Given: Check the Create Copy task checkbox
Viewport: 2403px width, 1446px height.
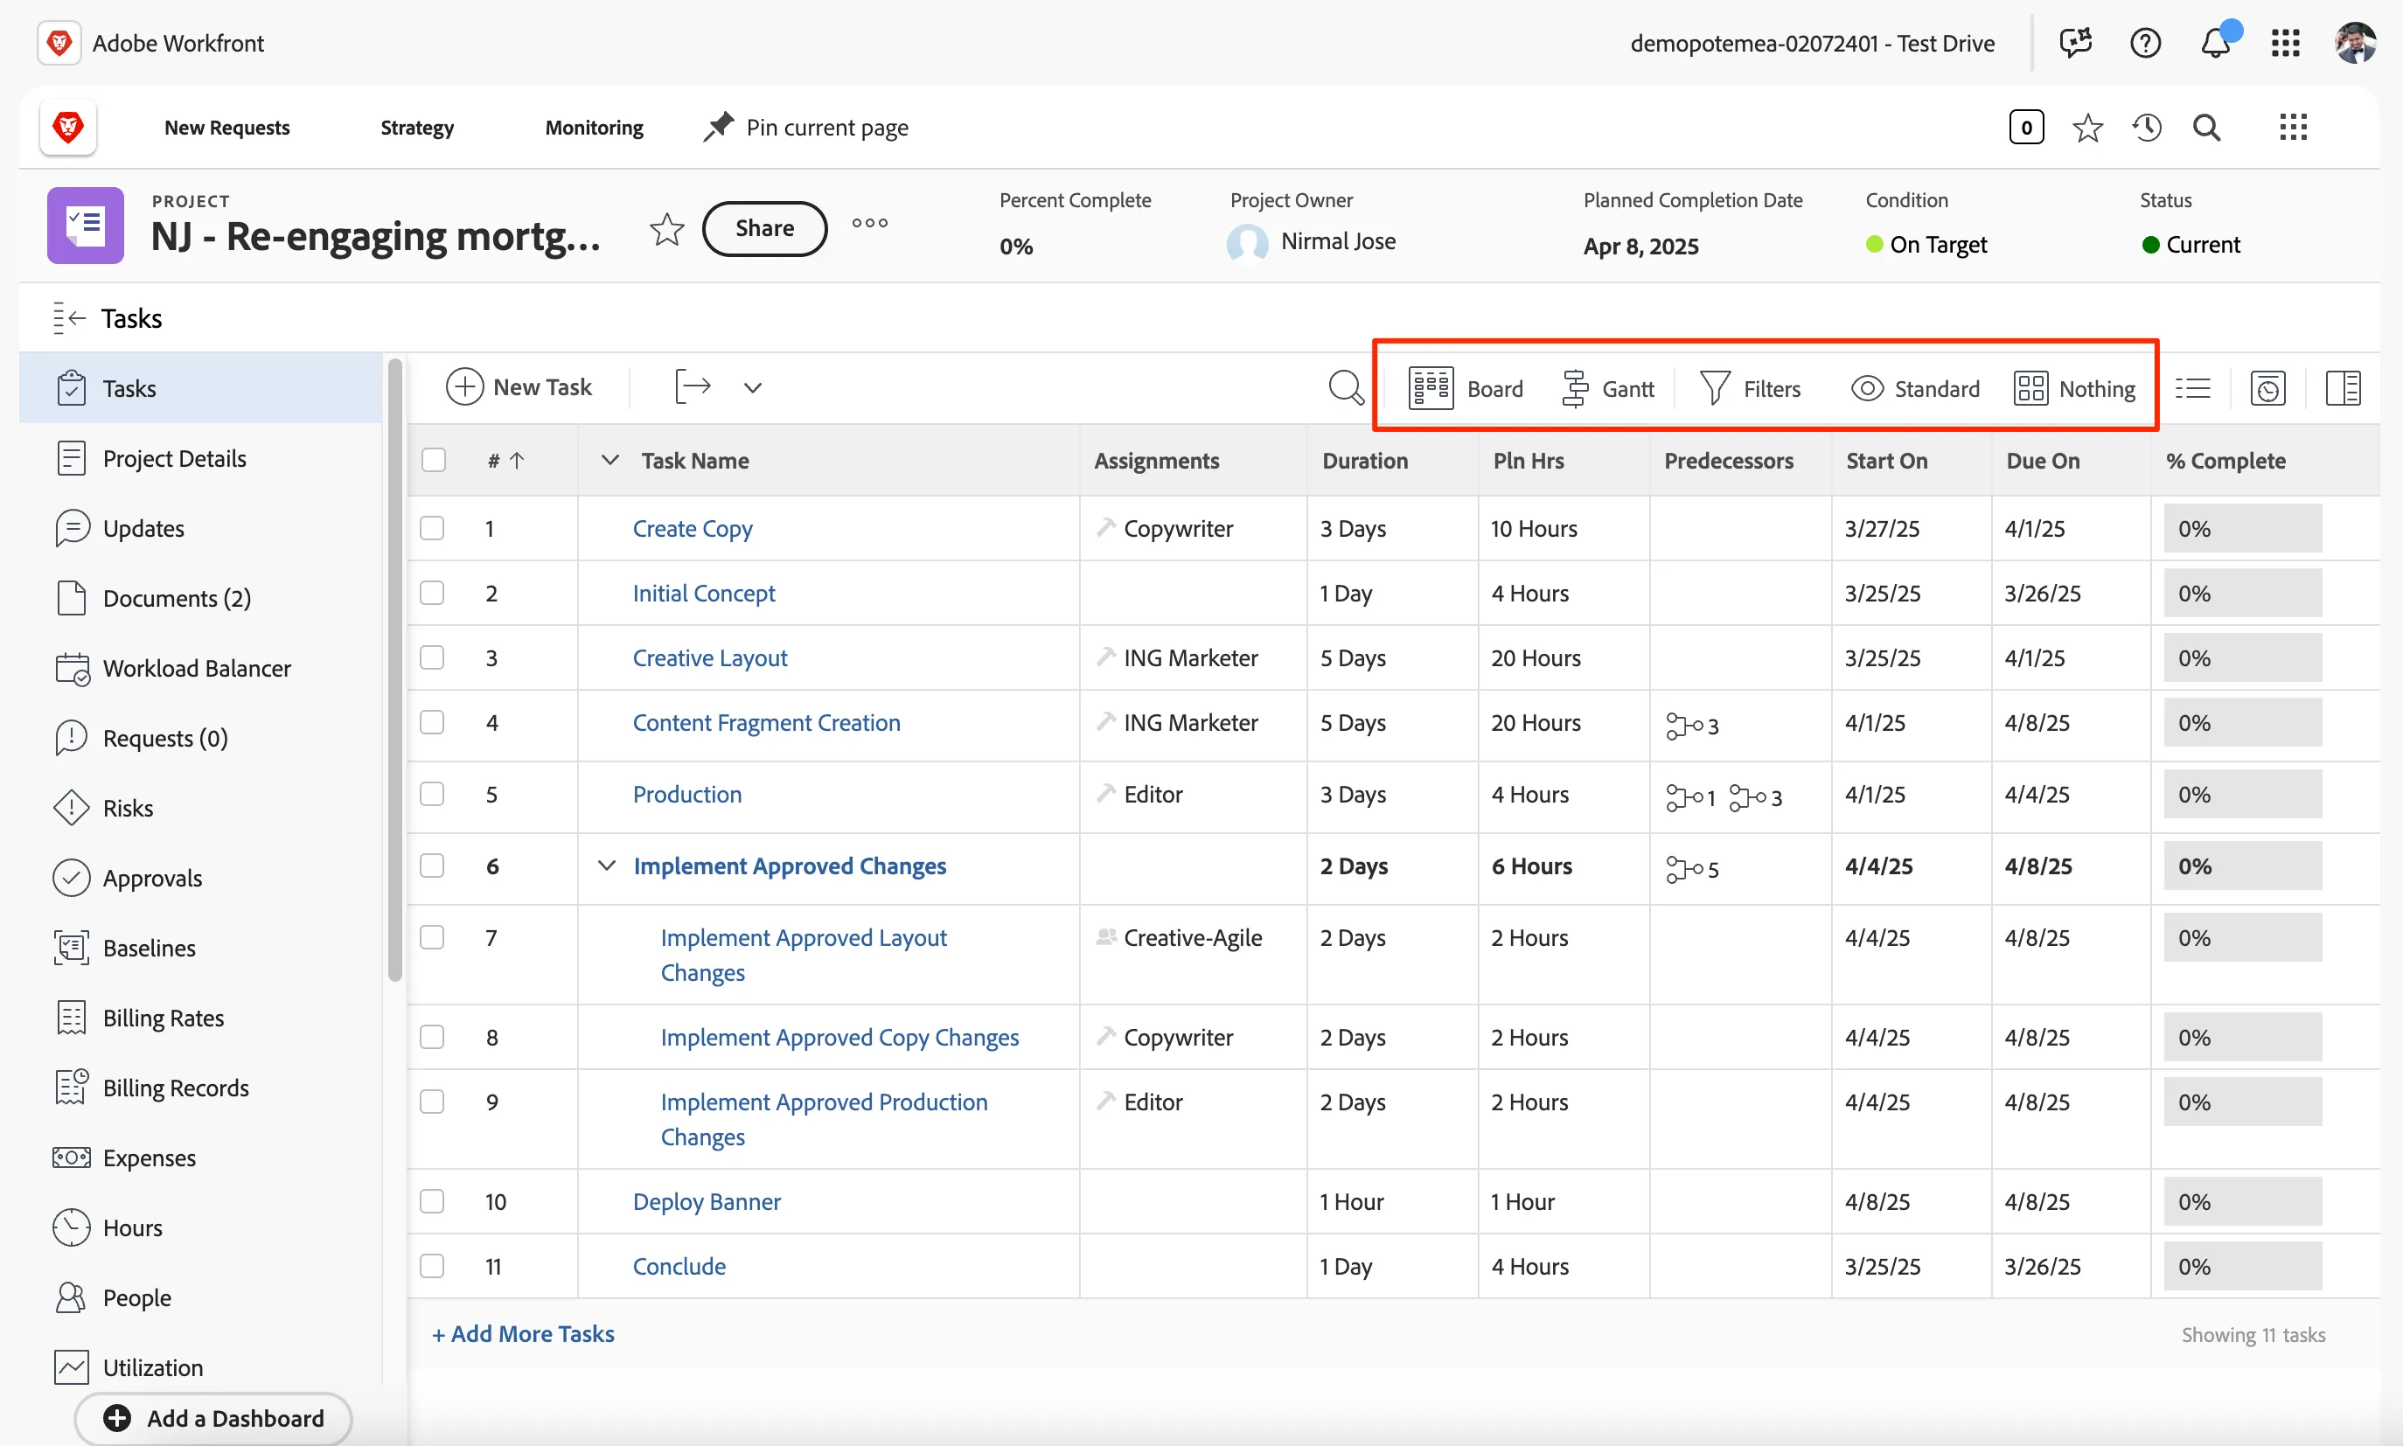Looking at the screenshot, I should coord(432,528).
